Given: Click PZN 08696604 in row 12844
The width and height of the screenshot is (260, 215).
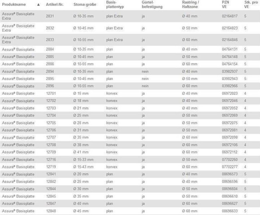Looking at the screenshot, I should (x=230, y=189).
